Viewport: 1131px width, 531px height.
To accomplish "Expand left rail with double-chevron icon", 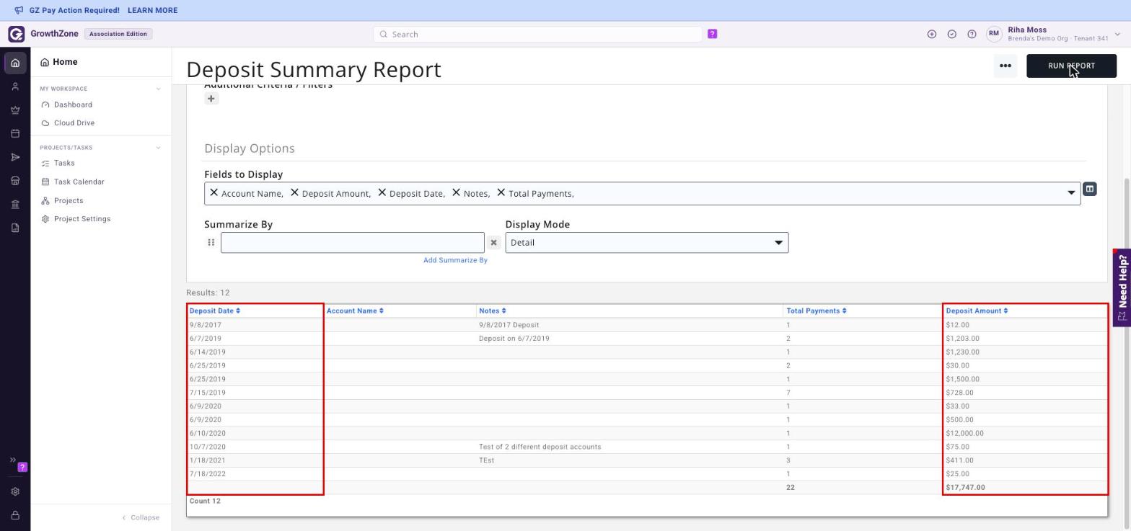I will coord(12,460).
